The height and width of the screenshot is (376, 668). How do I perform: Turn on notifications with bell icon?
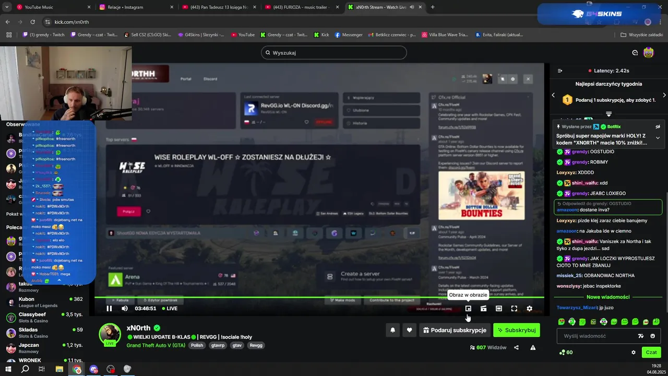(392, 330)
